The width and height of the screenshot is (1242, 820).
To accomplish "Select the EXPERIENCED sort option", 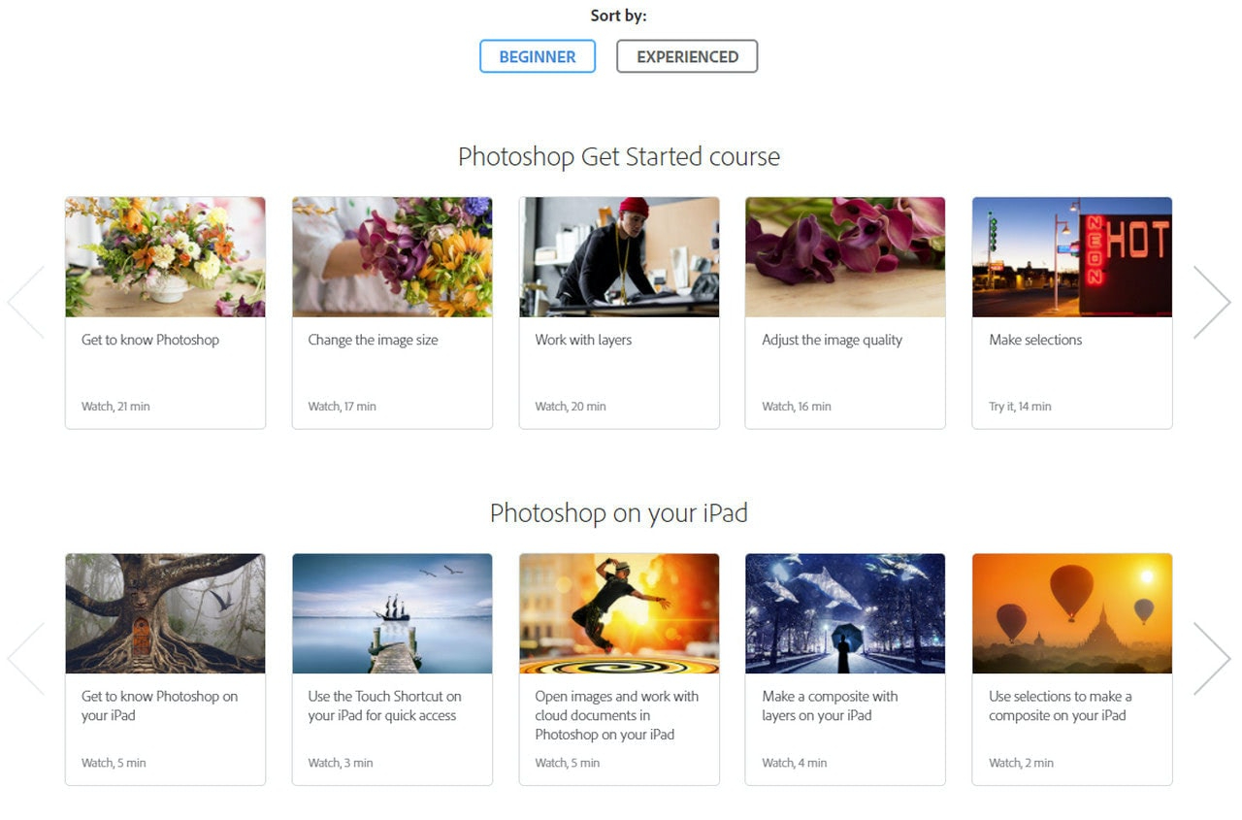I will tap(687, 56).
